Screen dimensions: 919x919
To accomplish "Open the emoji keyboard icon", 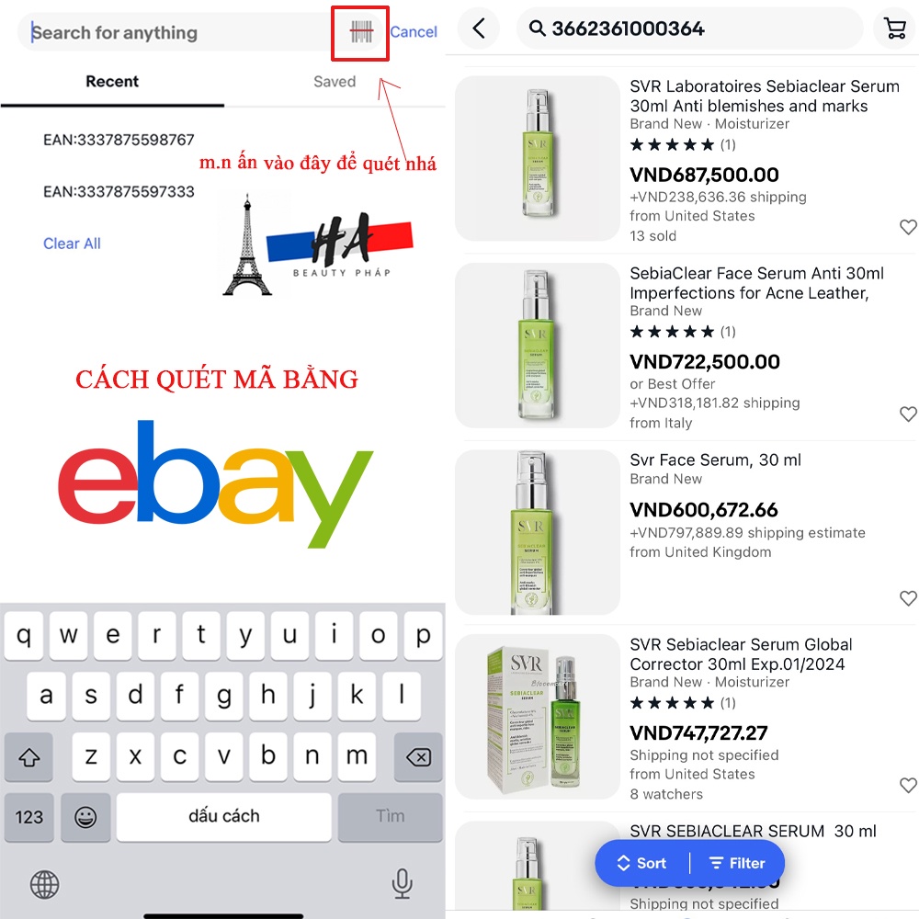I will click(x=85, y=817).
